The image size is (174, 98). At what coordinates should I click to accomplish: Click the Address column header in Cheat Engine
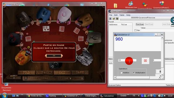(113, 24)
